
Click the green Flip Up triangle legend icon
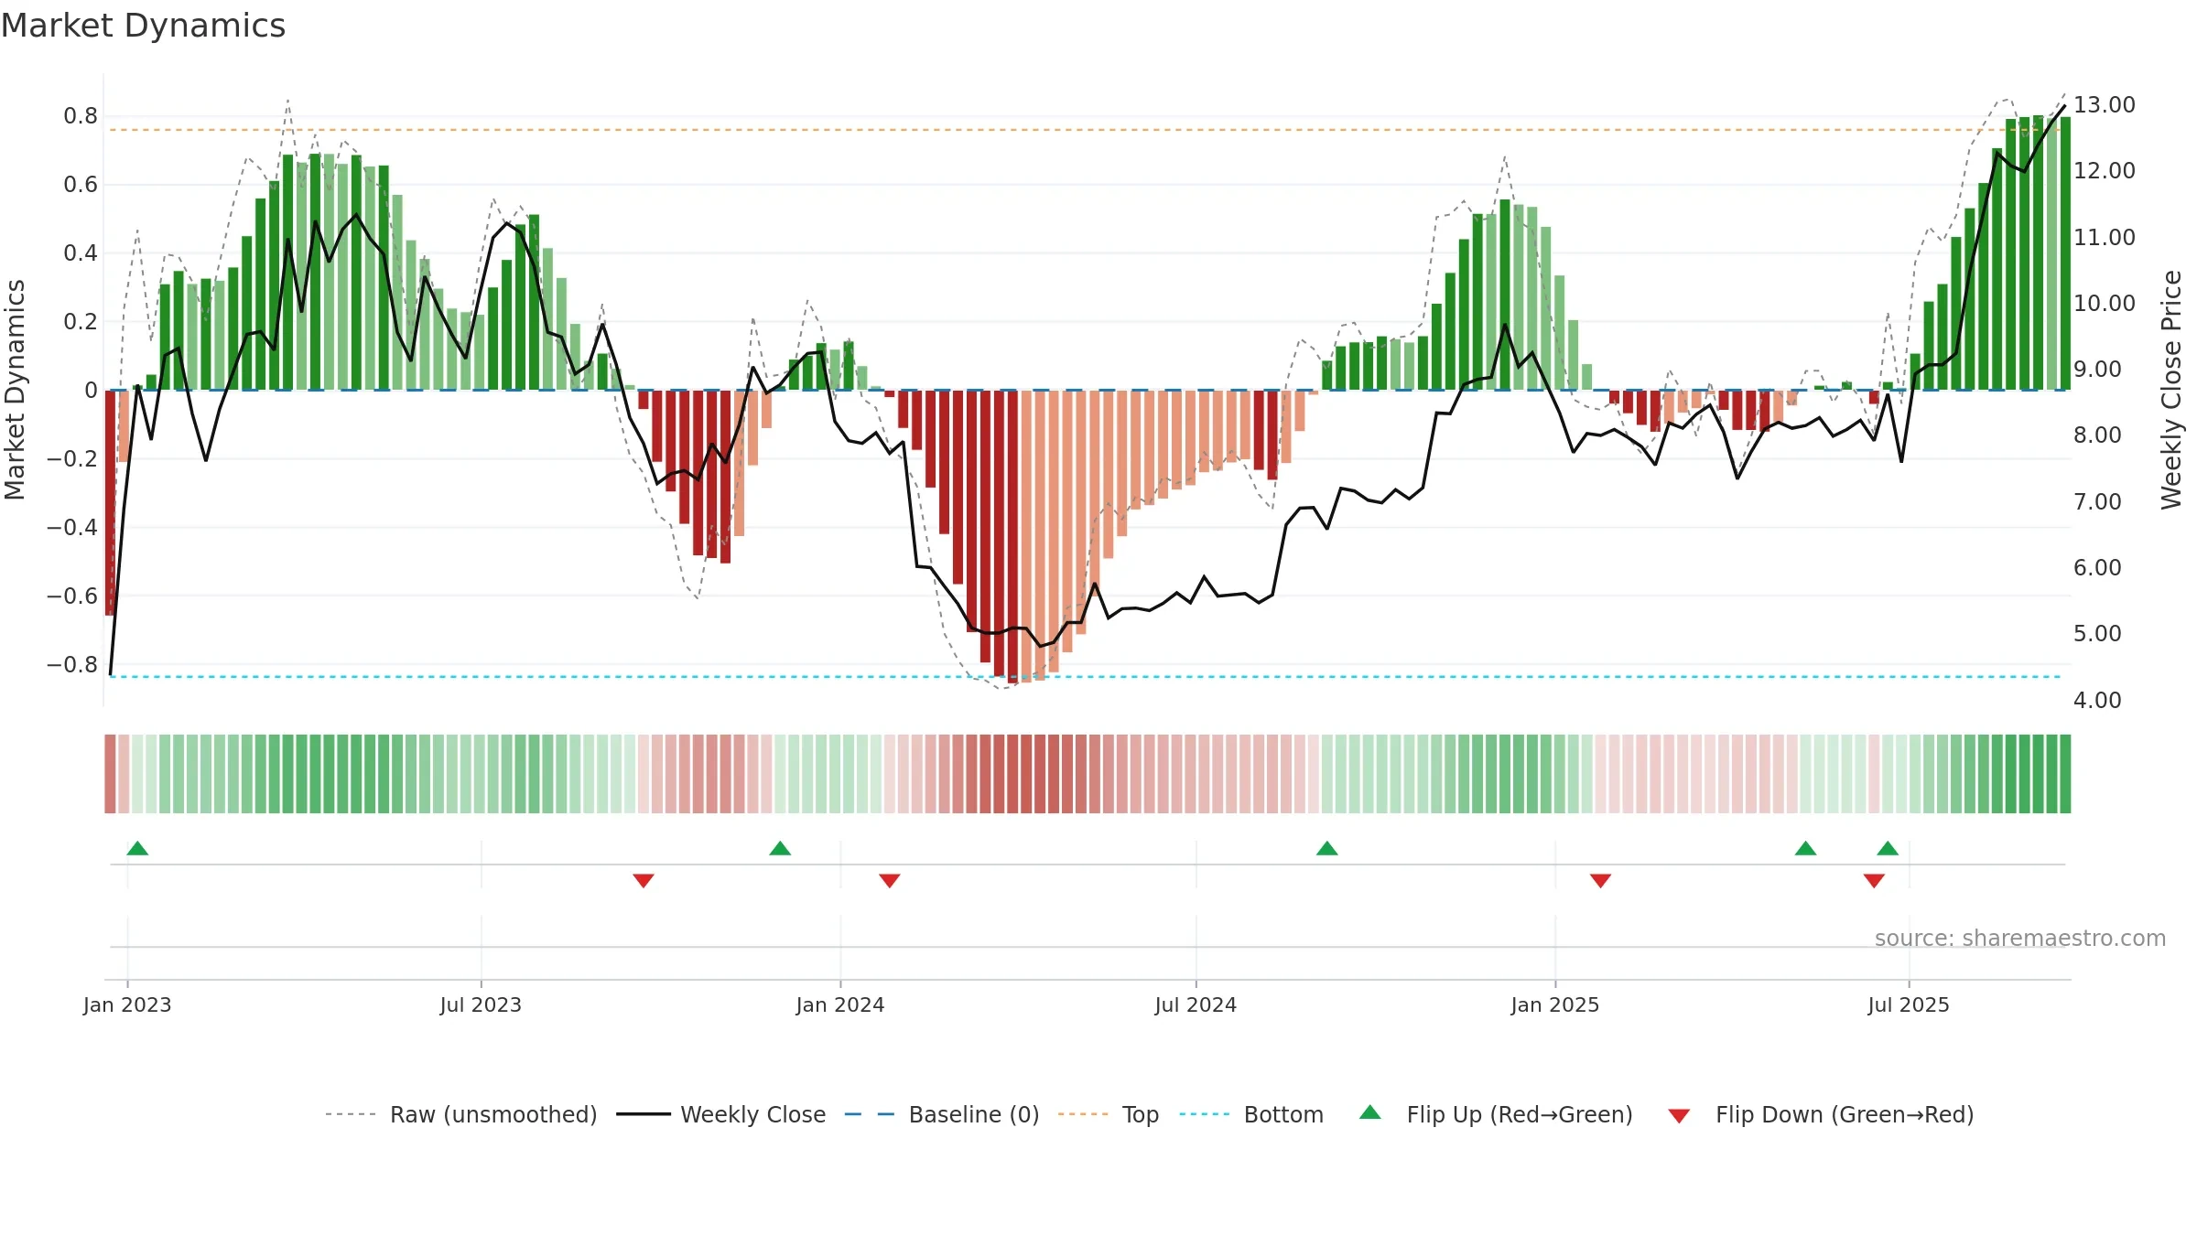coord(1370,1112)
